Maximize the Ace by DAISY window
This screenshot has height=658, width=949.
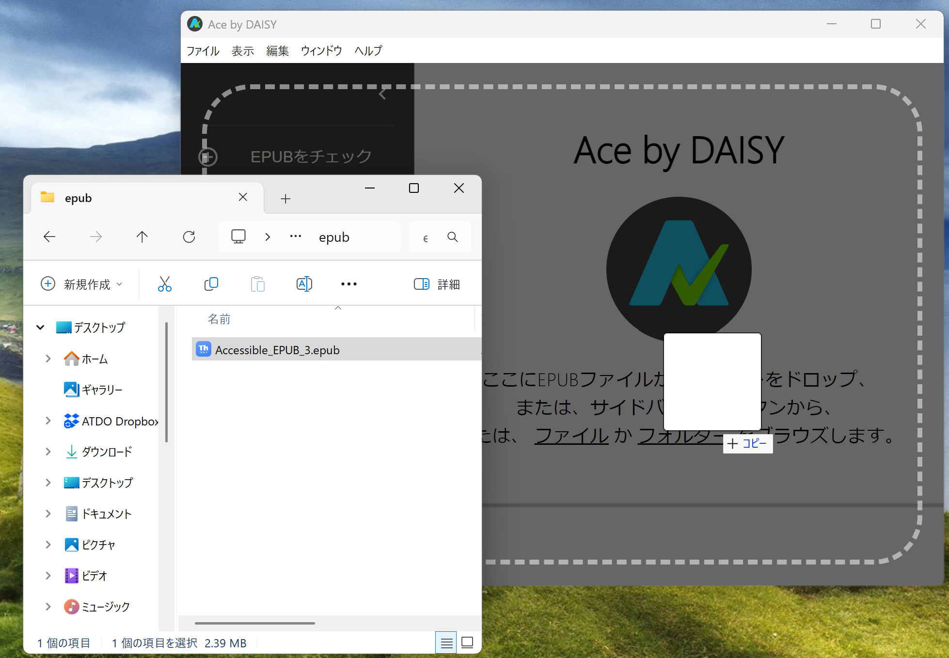[876, 24]
